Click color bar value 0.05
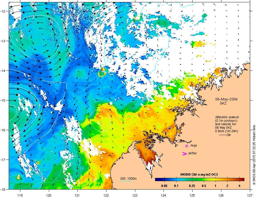This screenshot has height=198, width=256. pyautogui.click(x=164, y=186)
